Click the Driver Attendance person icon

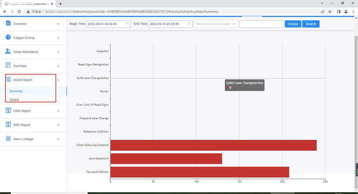[x=8, y=51]
